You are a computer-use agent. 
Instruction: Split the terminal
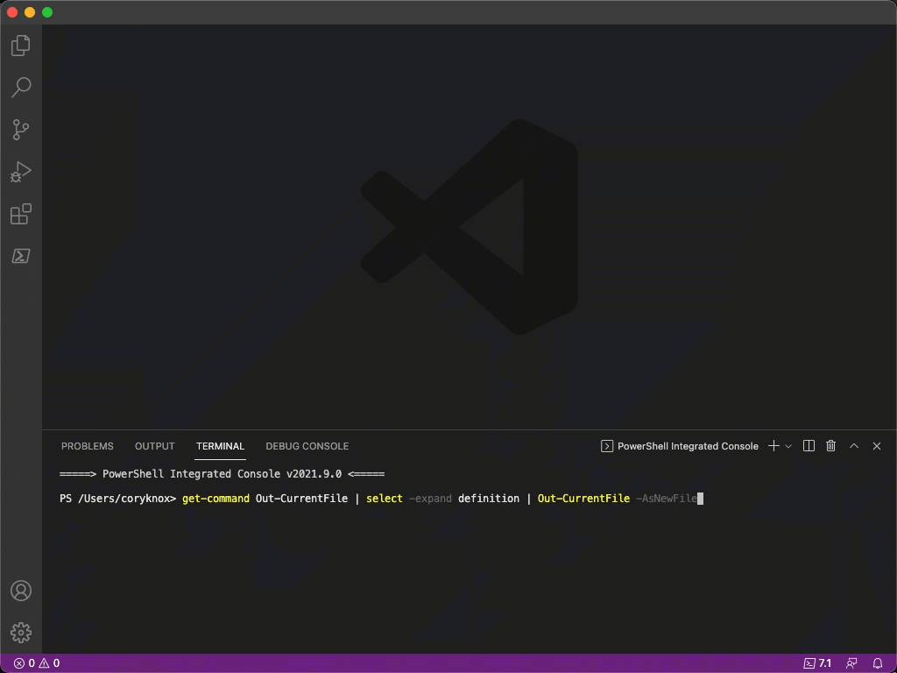(x=809, y=446)
